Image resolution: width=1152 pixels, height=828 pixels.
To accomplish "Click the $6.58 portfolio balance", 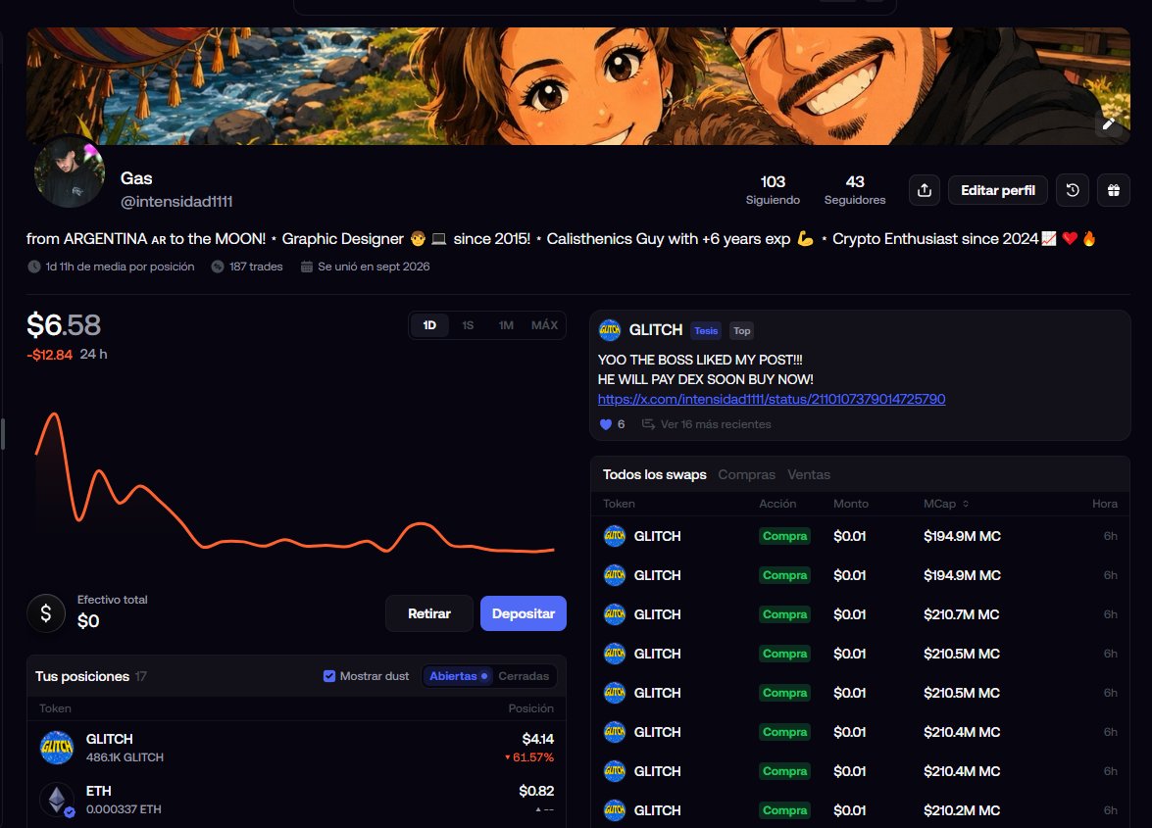I will coord(64,325).
